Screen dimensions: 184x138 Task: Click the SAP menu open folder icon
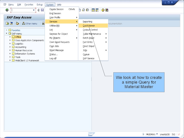coord(10,33)
